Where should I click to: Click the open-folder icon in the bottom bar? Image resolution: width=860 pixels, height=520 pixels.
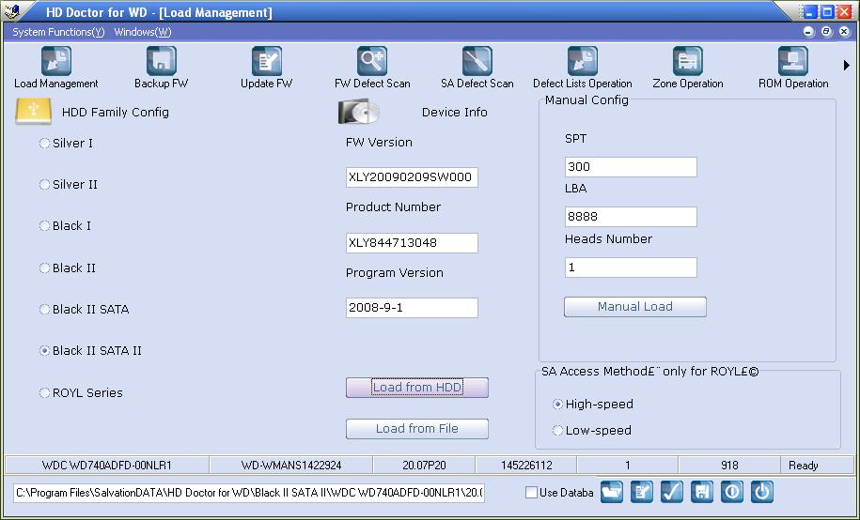(x=612, y=492)
